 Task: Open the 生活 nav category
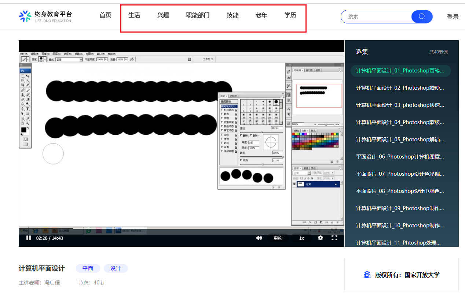[134, 15]
